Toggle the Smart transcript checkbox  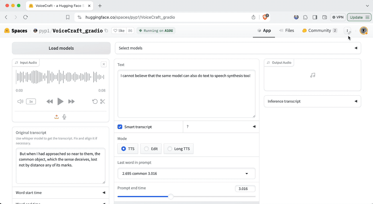coord(120,127)
